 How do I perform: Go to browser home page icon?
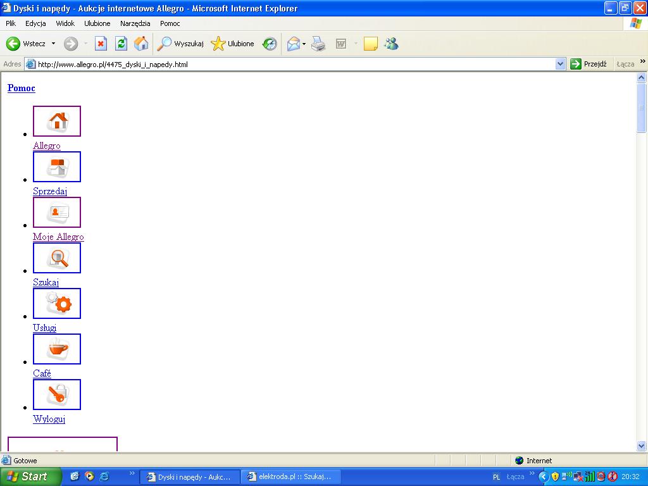coord(141,44)
